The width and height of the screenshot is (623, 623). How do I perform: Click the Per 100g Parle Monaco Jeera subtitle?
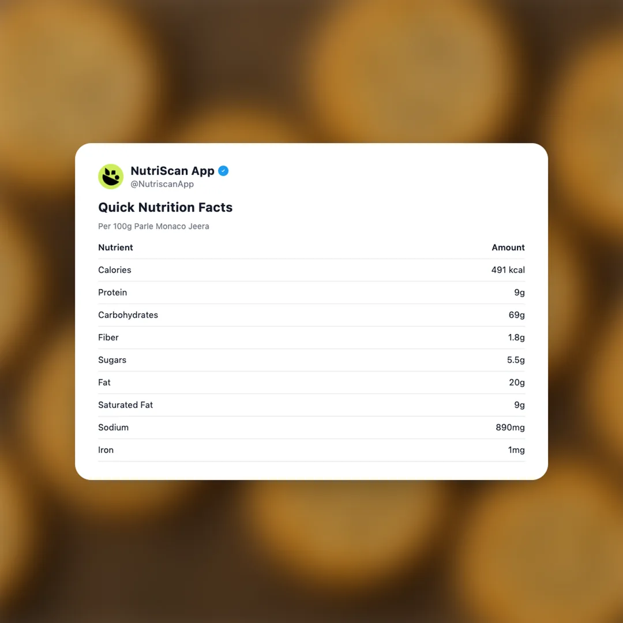[153, 226]
